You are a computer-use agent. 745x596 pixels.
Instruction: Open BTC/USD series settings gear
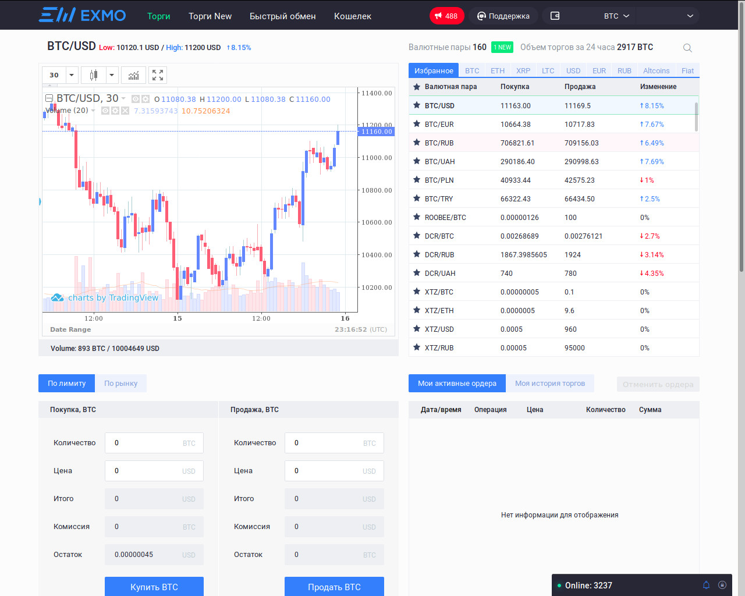tap(146, 99)
